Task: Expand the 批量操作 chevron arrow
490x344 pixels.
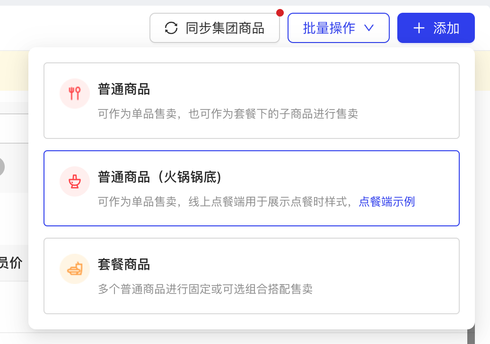Action: (369, 28)
